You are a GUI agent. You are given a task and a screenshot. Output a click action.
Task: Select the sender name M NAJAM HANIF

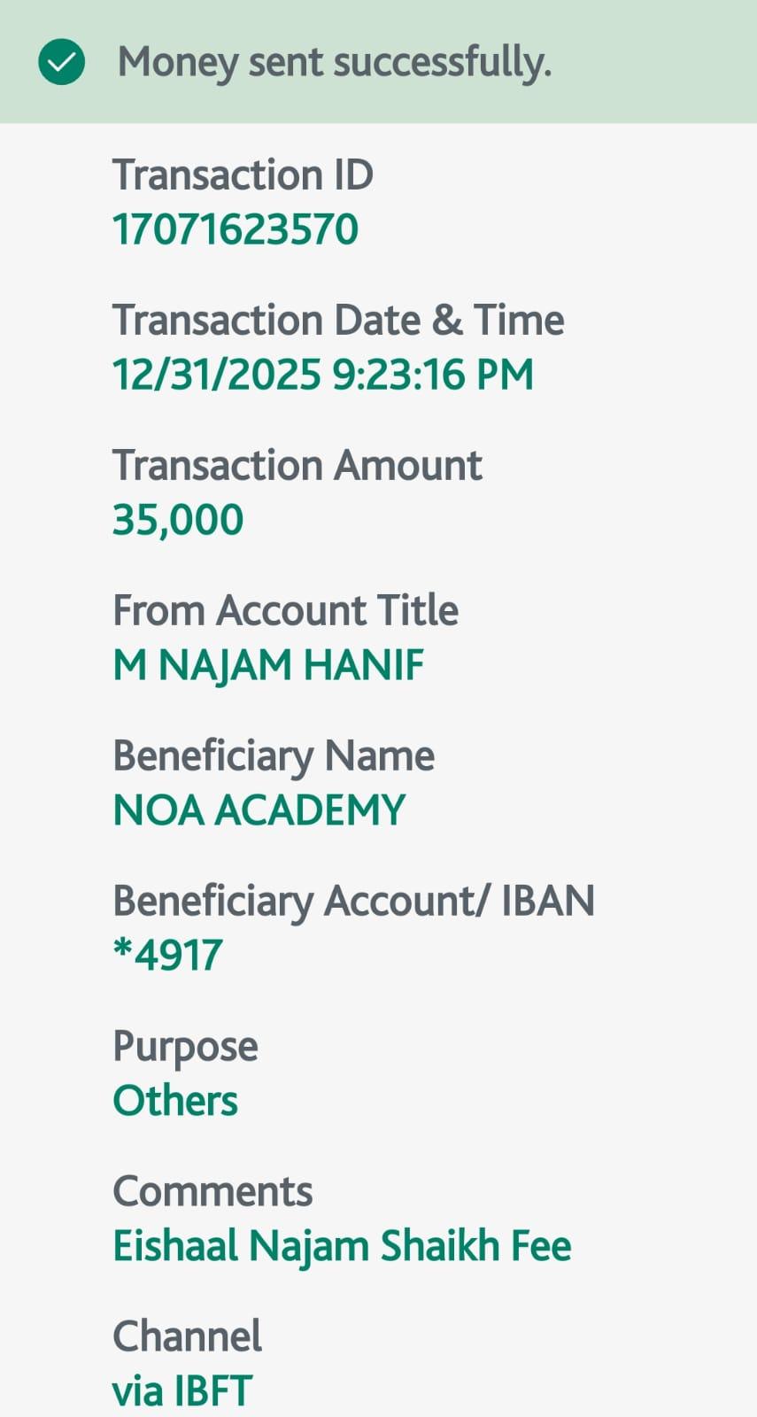tap(268, 665)
